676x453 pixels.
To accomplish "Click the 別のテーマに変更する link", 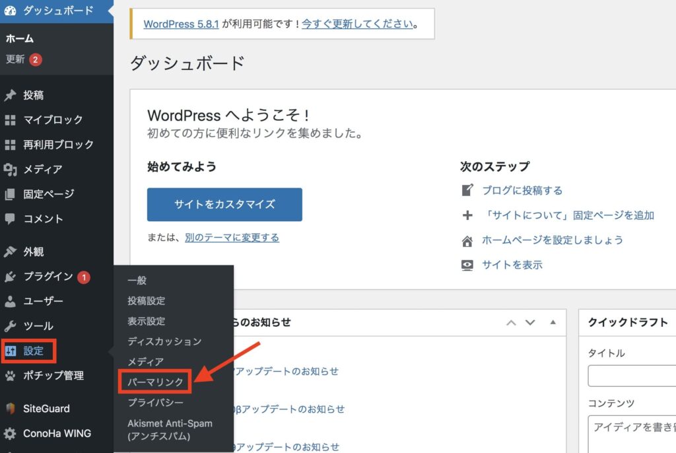I will [232, 237].
